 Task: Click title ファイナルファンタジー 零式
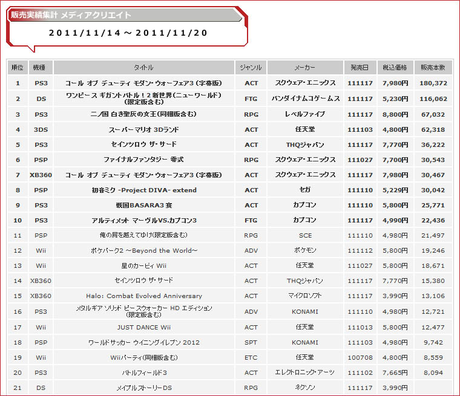(144, 160)
